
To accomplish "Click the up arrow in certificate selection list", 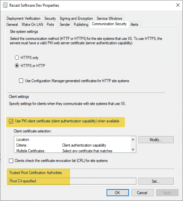I will click(133, 140).
